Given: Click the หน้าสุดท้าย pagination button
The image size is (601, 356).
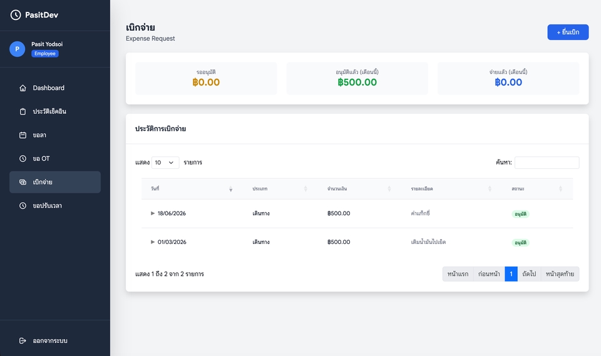Looking at the screenshot, I should 560,274.
